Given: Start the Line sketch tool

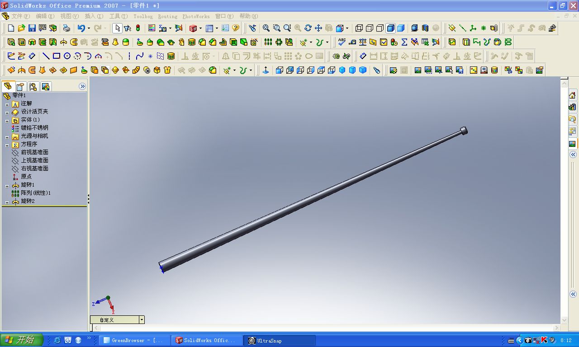Looking at the screenshot, I should tap(46, 56).
